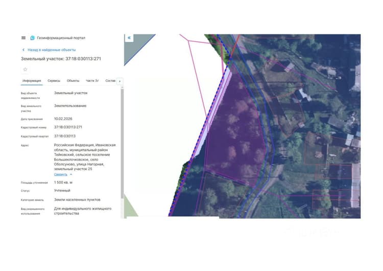The width and height of the screenshot is (383, 271).
Task: Select the area value 1 500 кв. м
Action: tap(63, 183)
